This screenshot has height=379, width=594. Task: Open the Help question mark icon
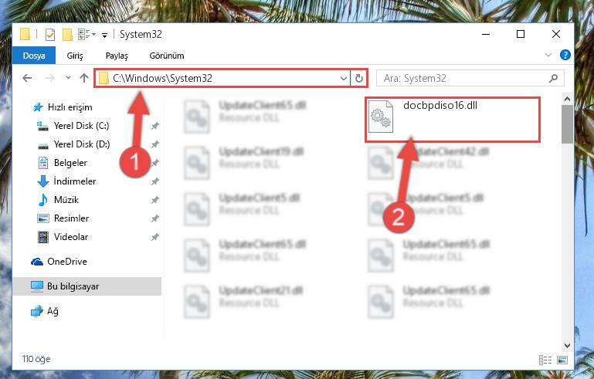pyautogui.click(x=565, y=55)
